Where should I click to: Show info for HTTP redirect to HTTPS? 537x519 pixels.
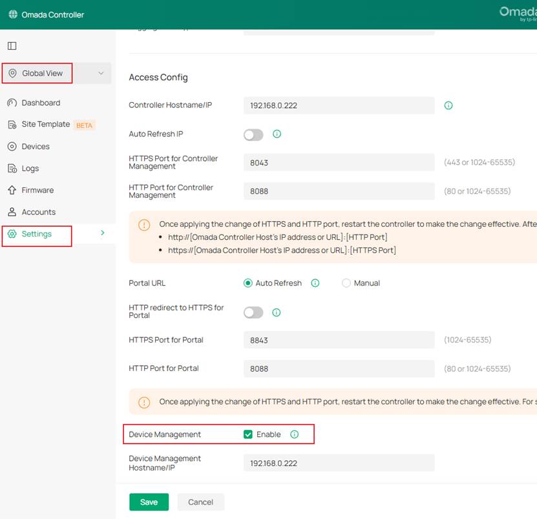click(277, 312)
